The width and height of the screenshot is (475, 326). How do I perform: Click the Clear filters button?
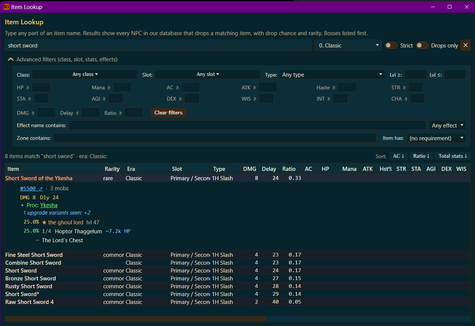168,113
